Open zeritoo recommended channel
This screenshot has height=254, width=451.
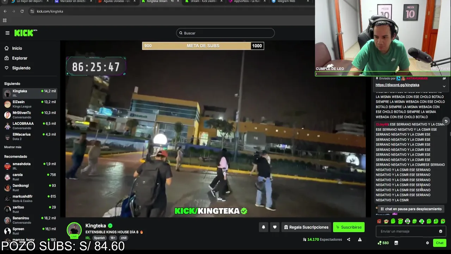pos(30,209)
